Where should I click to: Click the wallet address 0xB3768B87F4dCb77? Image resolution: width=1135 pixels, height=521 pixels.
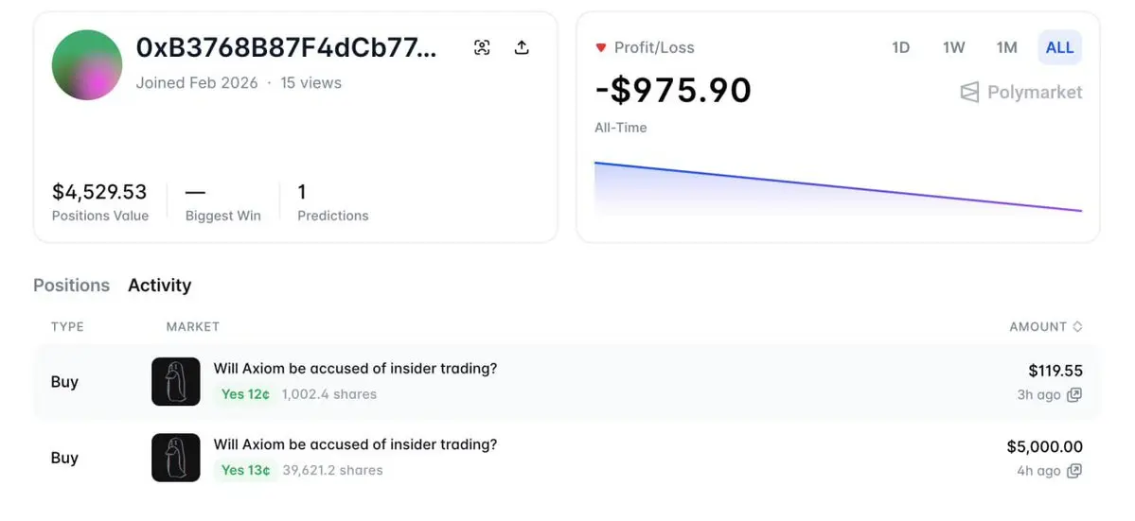point(287,48)
